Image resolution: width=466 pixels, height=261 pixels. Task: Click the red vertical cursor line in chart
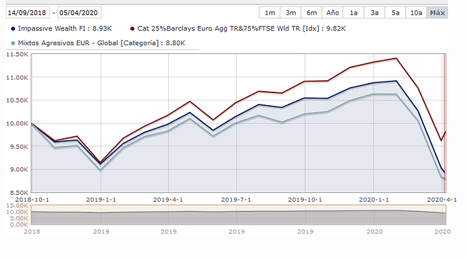click(444, 123)
